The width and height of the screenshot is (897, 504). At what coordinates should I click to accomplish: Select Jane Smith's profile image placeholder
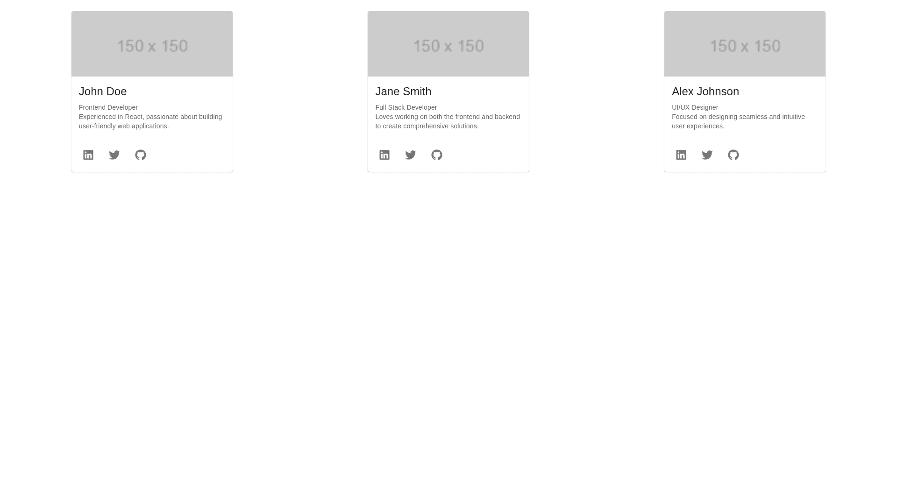(x=448, y=44)
